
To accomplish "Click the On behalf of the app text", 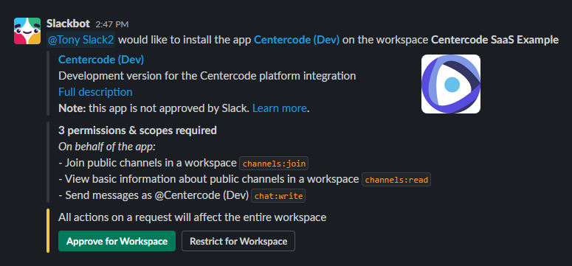I will (107, 147).
